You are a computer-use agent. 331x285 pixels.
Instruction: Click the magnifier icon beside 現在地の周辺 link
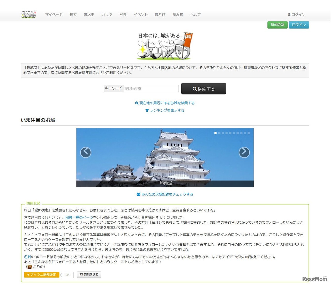pyautogui.click(x=137, y=103)
